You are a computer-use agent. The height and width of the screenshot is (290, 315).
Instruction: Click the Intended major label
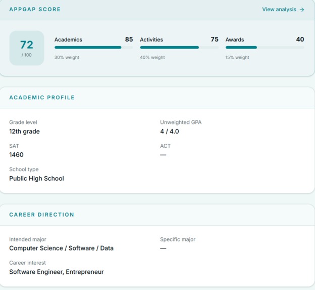pos(28,239)
